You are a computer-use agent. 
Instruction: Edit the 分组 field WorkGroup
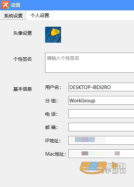point(101,100)
